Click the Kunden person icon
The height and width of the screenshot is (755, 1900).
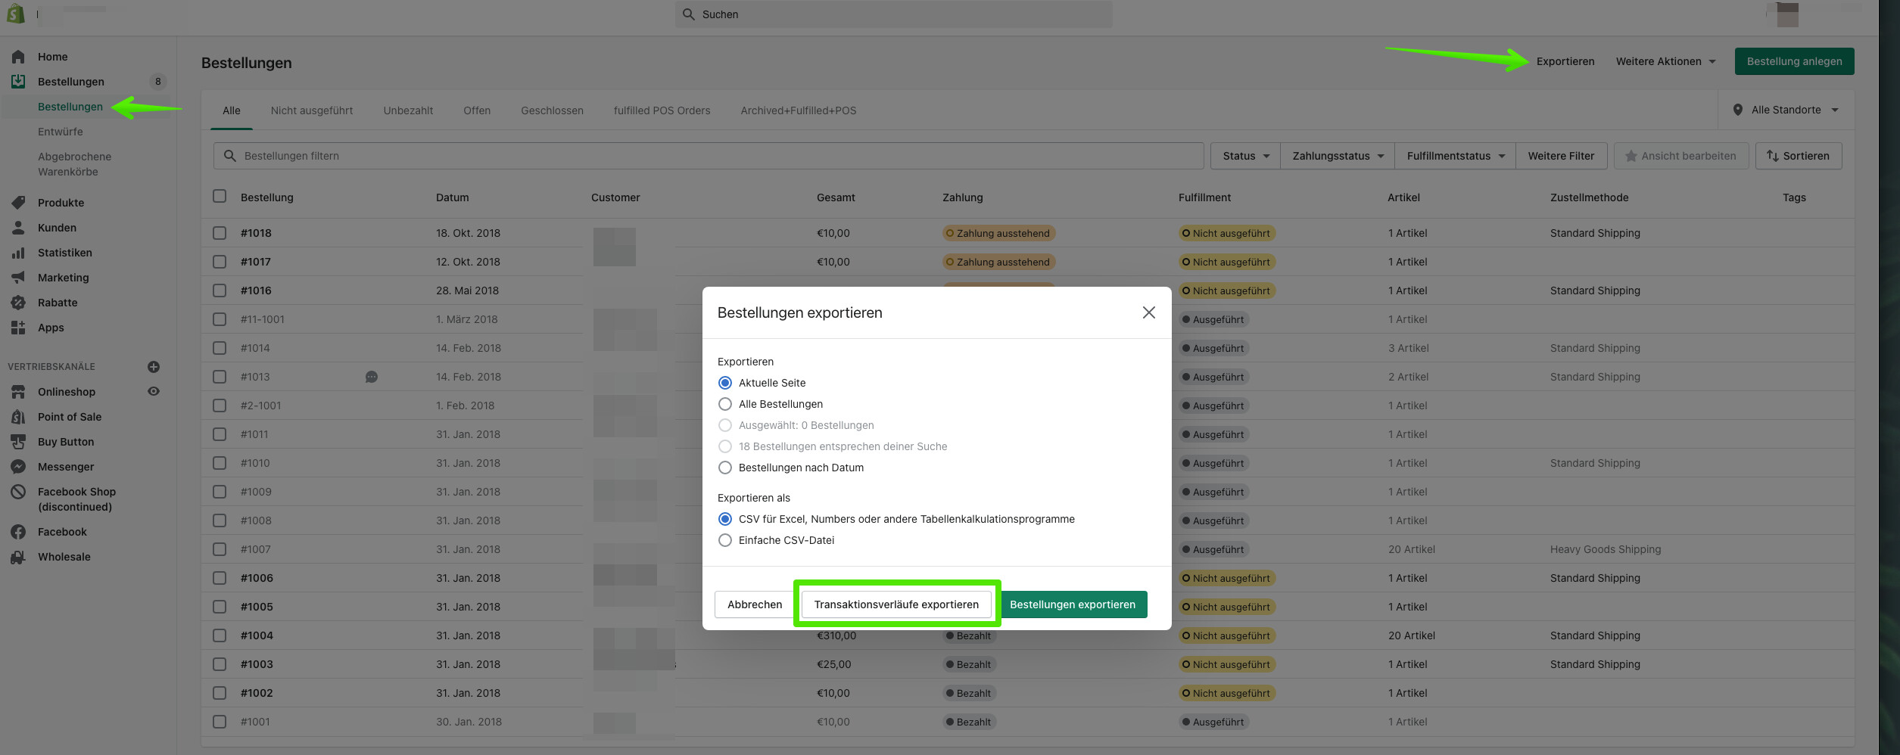click(x=18, y=228)
